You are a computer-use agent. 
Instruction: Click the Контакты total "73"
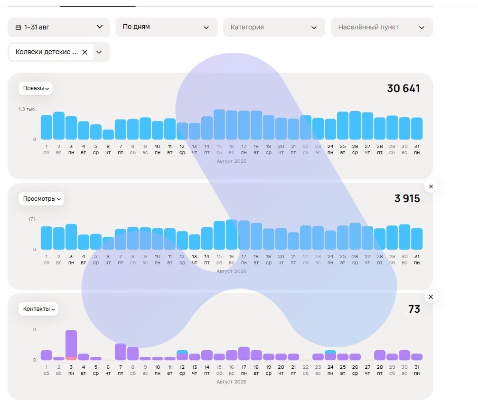coord(414,309)
